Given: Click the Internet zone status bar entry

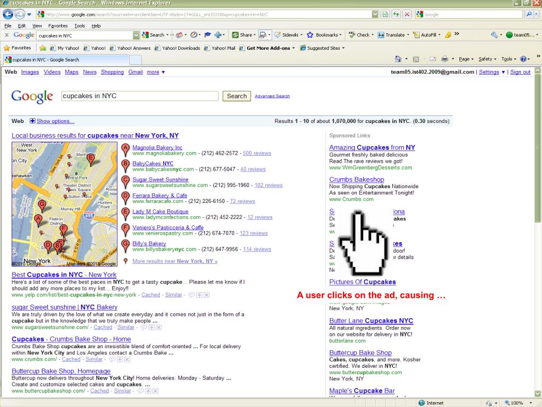Looking at the screenshot, I should coord(431,403).
